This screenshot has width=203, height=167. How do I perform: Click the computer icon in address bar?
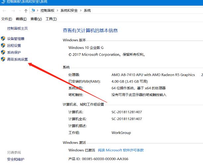click(34, 11)
